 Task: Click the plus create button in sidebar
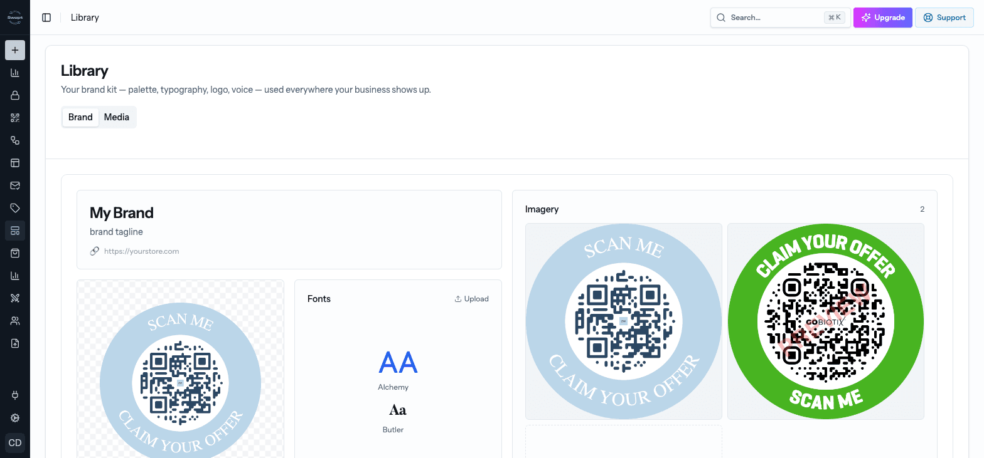pyautogui.click(x=15, y=50)
